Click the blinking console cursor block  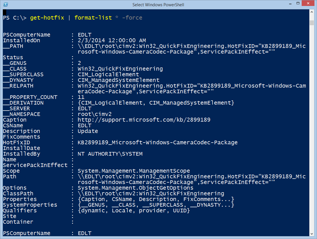coord(5,12)
